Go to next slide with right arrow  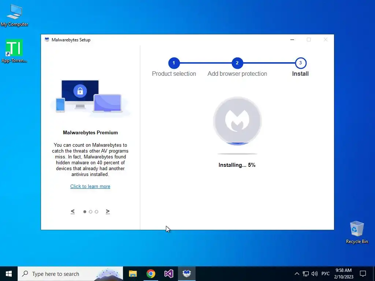(108, 211)
